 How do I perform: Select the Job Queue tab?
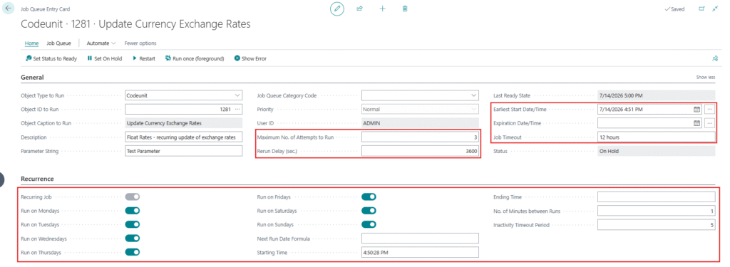pos(58,43)
